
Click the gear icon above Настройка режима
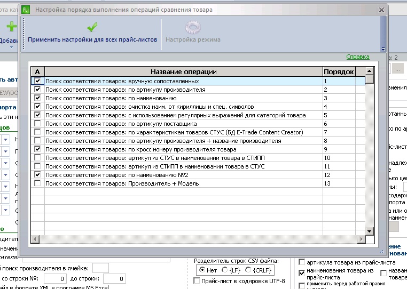point(193,27)
